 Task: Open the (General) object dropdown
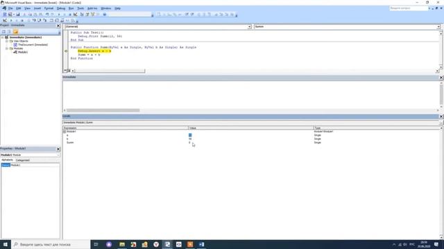249,26
